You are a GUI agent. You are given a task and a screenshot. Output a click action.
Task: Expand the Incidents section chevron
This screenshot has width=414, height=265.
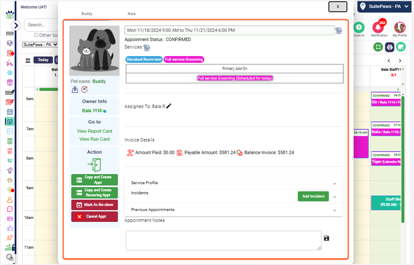pyautogui.click(x=334, y=197)
